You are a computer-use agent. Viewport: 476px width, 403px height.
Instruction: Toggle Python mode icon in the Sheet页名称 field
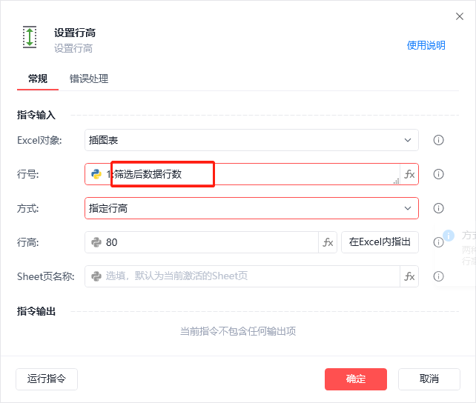[x=96, y=276]
